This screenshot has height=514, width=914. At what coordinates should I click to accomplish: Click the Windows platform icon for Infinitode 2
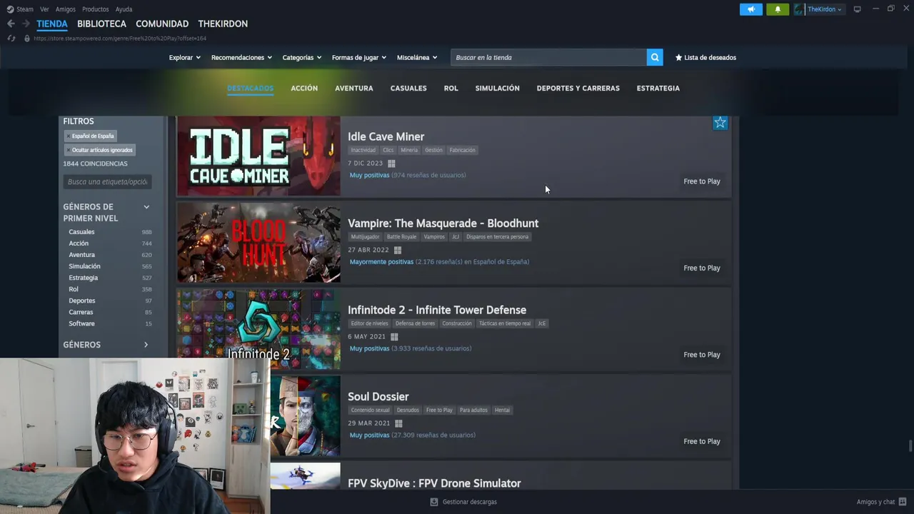[x=394, y=337]
